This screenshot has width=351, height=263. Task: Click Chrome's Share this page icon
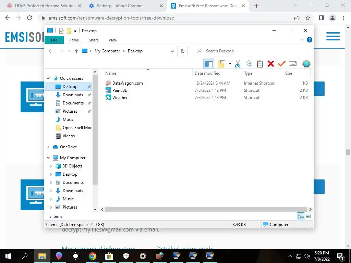[297, 18]
